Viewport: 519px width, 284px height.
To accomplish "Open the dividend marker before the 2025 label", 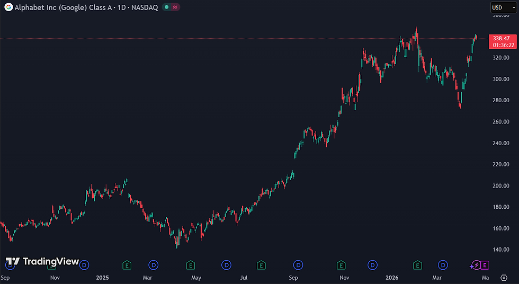I will click(x=84, y=265).
